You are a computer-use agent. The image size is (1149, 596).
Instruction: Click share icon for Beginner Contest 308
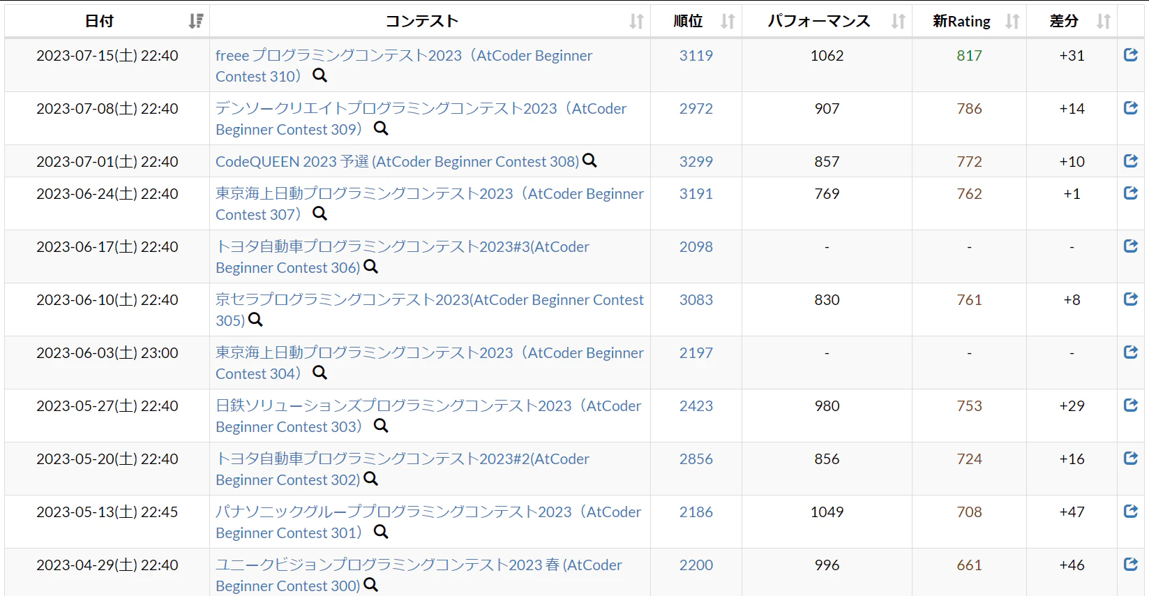[1131, 161]
